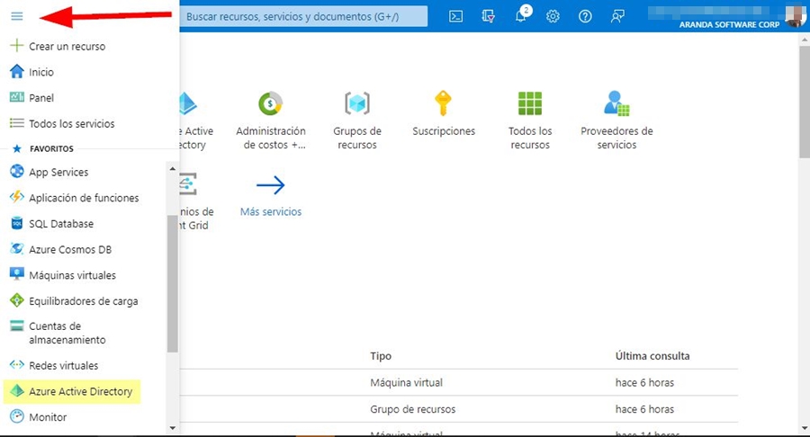Open Máquinas virtuales from favorites
The width and height of the screenshot is (810, 437).
coord(72,275)
